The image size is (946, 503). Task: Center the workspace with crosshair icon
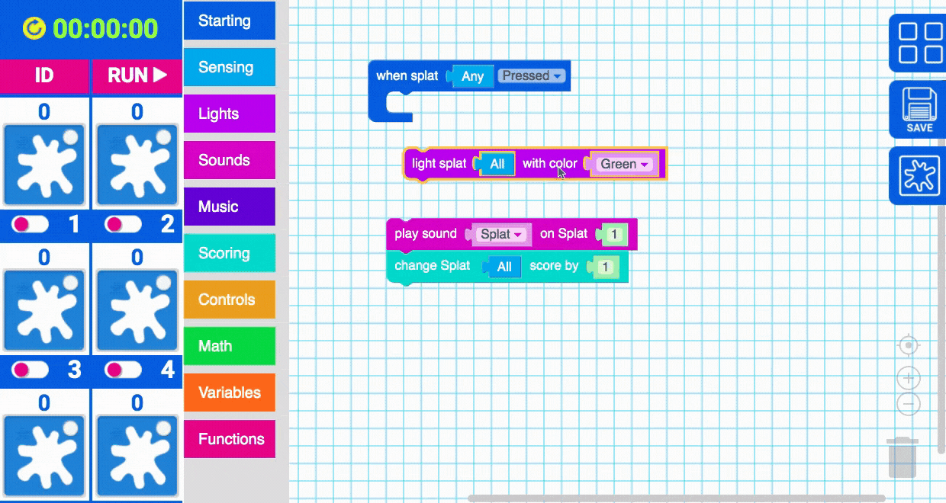(908, 346)
